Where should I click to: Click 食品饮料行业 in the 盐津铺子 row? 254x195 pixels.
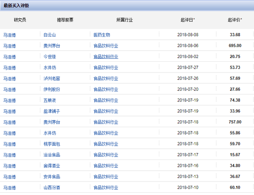pos(106,111)
